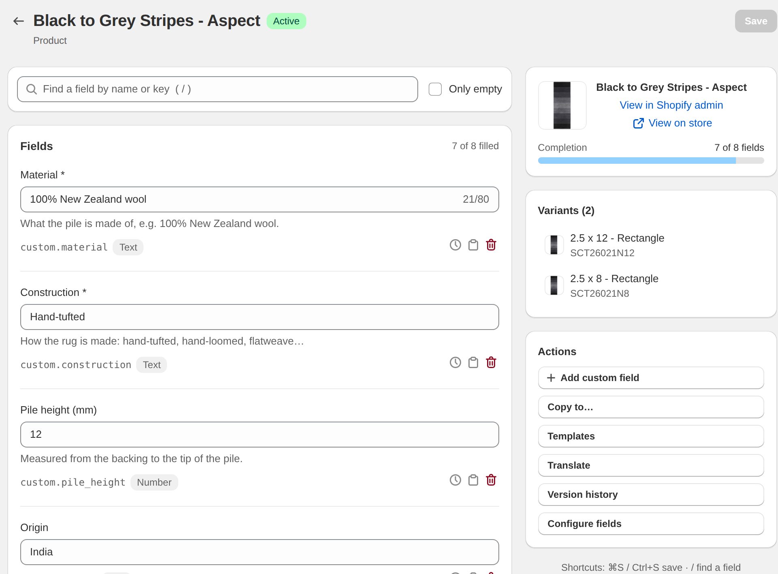Go back using the left arrow icon
The width and height of the screenshot is (778, 574).
pos(19,21)
